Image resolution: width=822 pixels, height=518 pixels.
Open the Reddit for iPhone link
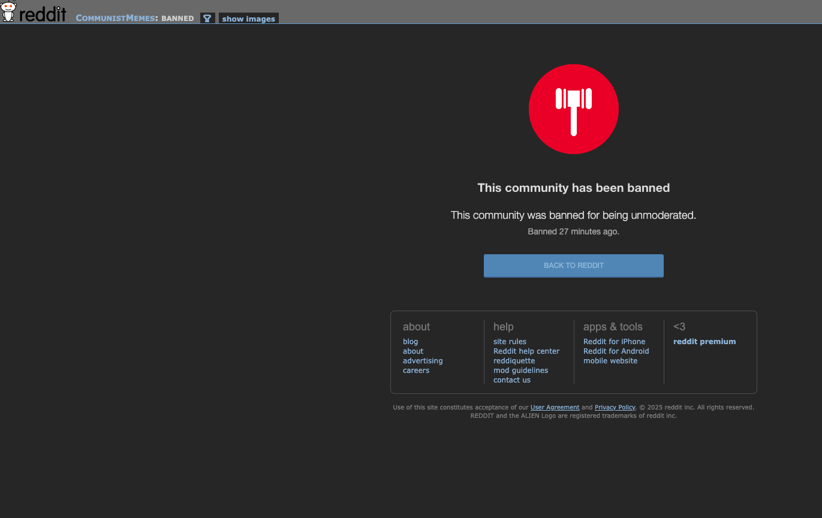(x=614, y=342)
